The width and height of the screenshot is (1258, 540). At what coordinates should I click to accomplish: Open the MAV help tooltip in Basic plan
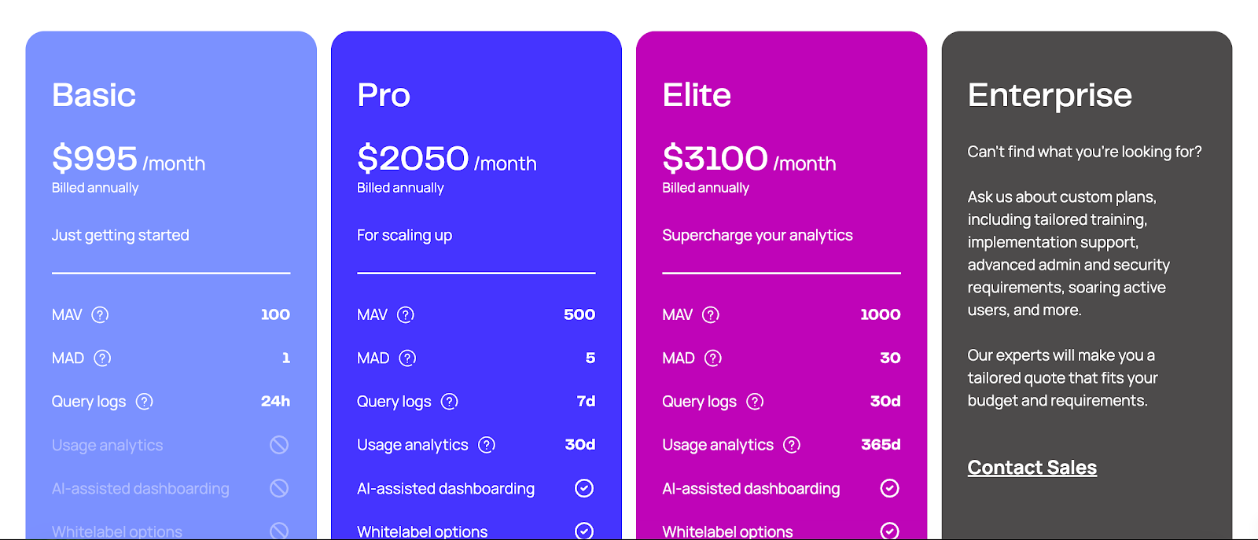pyautogui.click(x=100, y=314)
